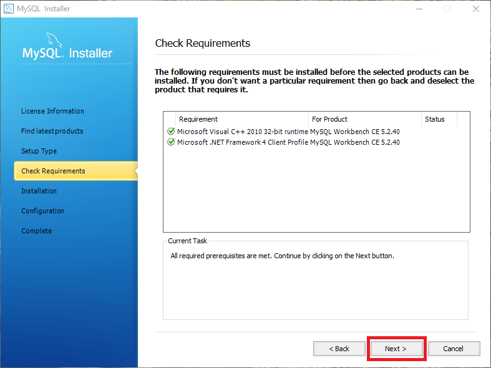This screenshot has height=368, width=491.
Task: Click the MySQL Workbench CE 5.2.40 cell in second row
Action: [x=355, y=142]
